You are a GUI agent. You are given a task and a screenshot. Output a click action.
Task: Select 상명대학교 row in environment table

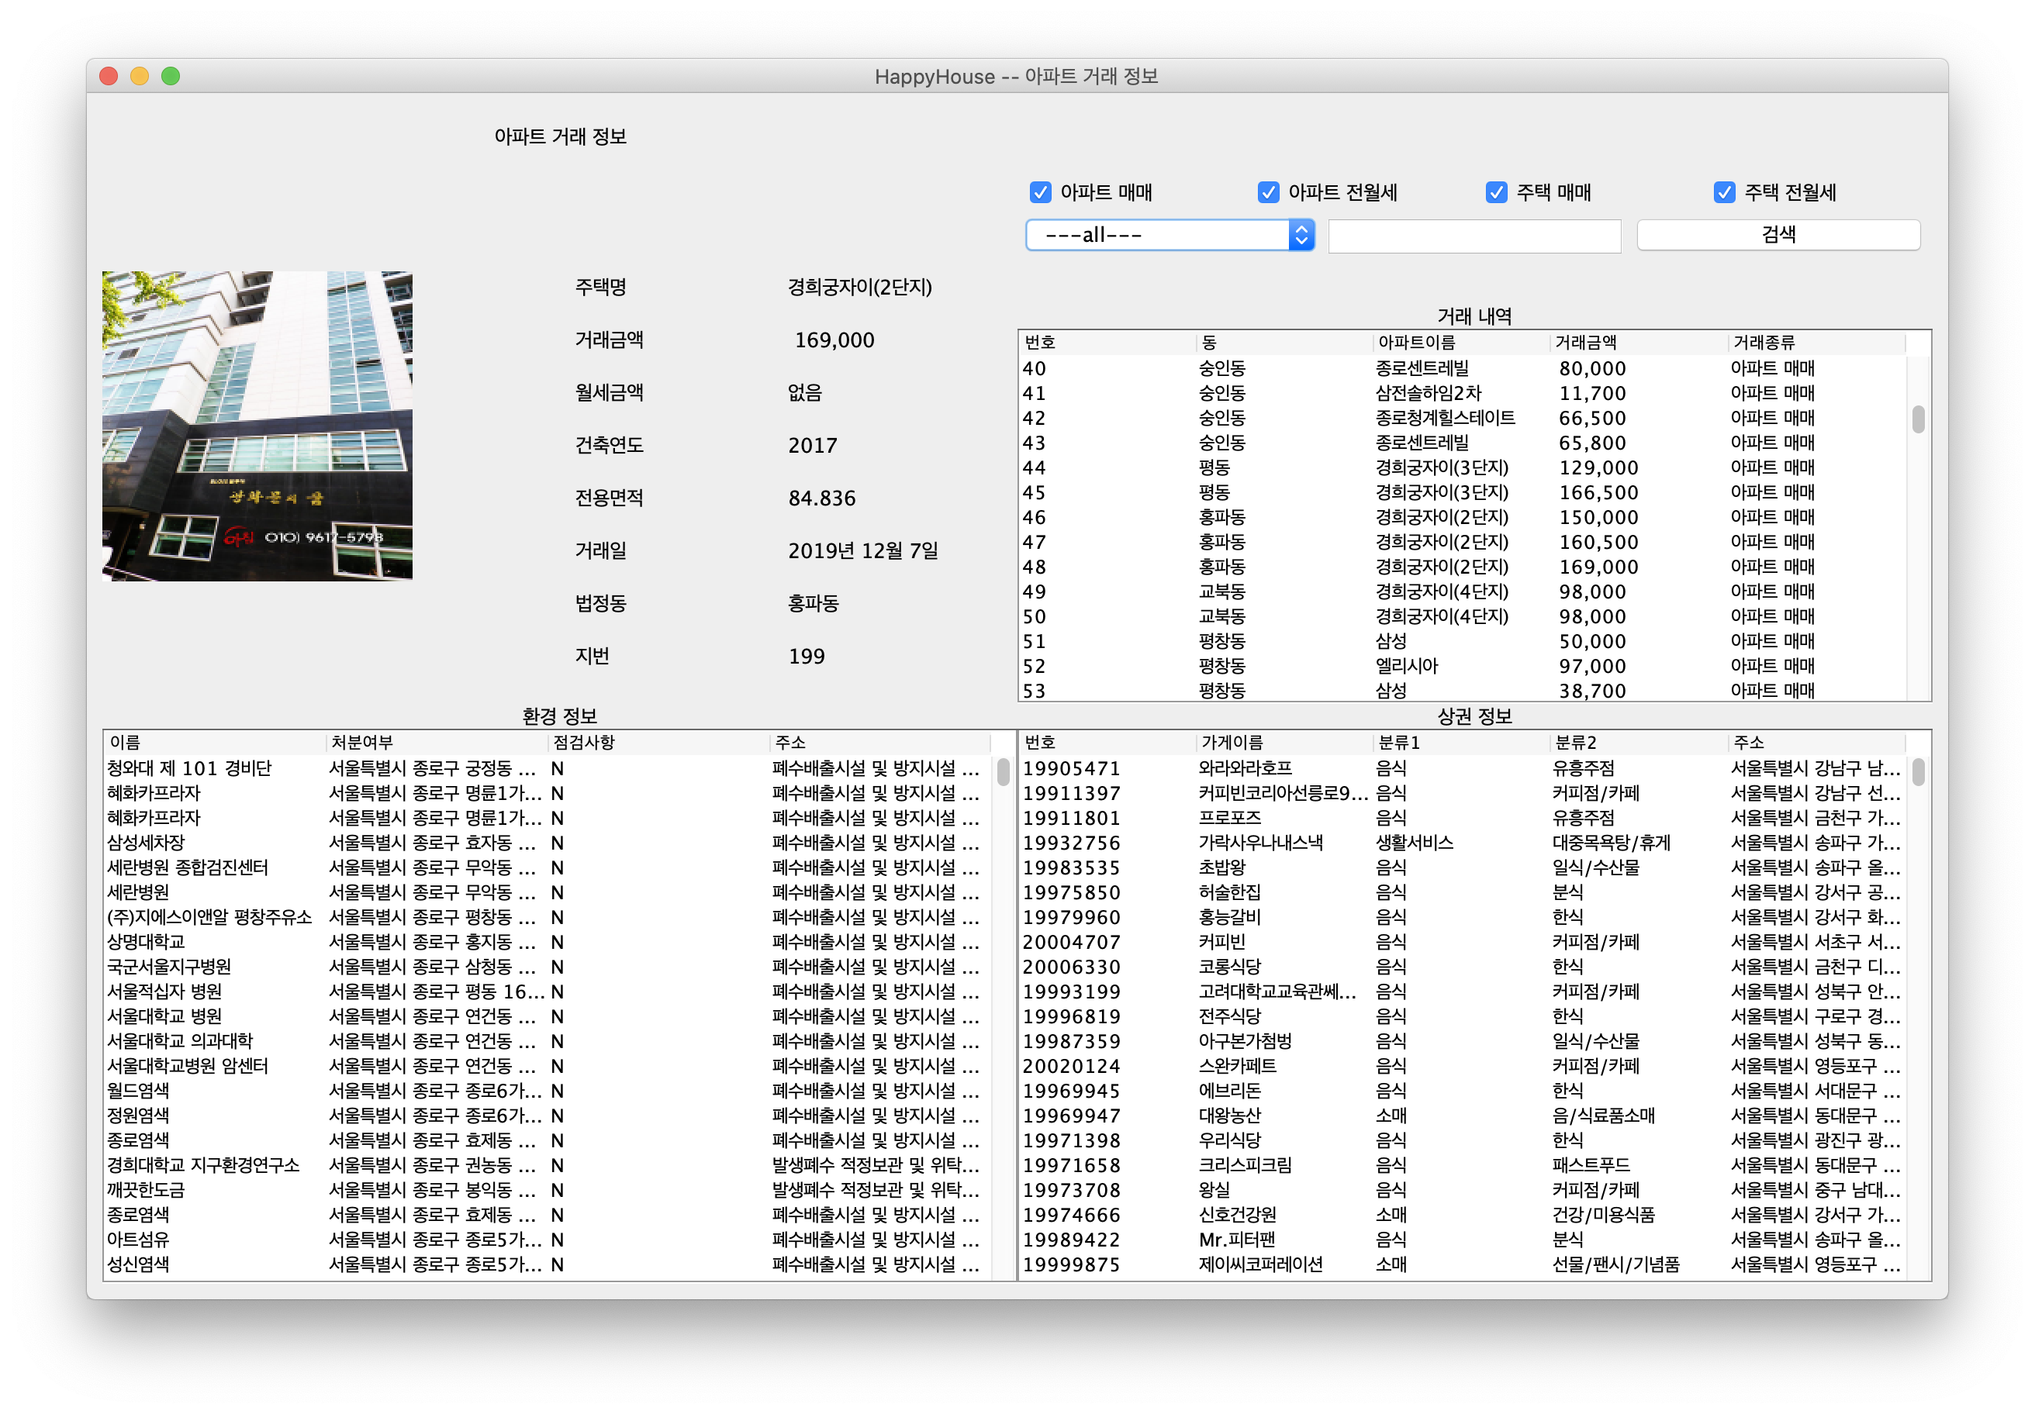pos(147,942)
